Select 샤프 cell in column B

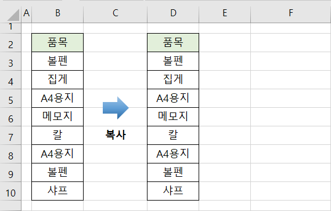click(x=57, y=191)
